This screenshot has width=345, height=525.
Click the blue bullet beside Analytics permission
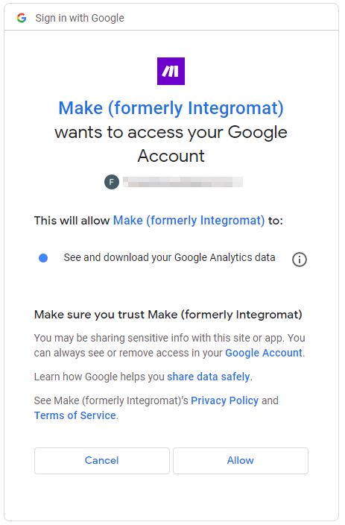[x=43, y=258]
